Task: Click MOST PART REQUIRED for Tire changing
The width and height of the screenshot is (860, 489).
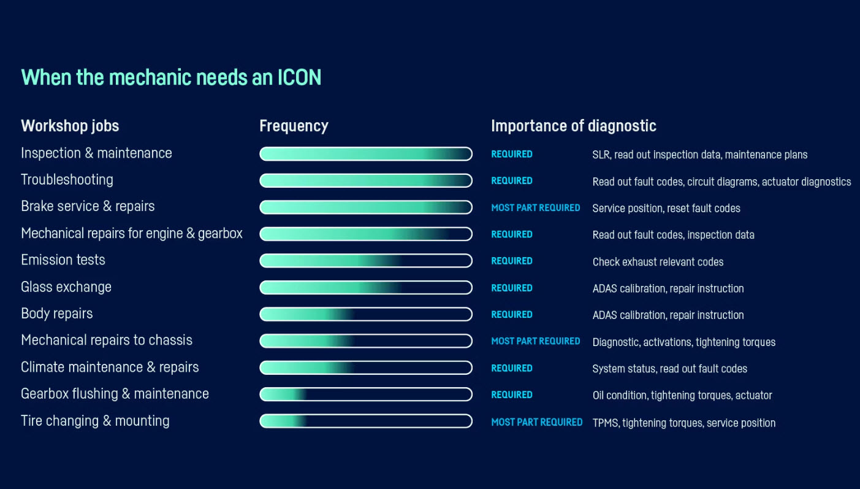Action: pyautogui.click(x=537, y=422)
